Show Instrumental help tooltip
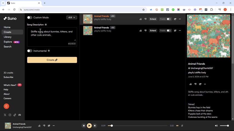This screenshot has height=131, width=234. pos(49,51)
